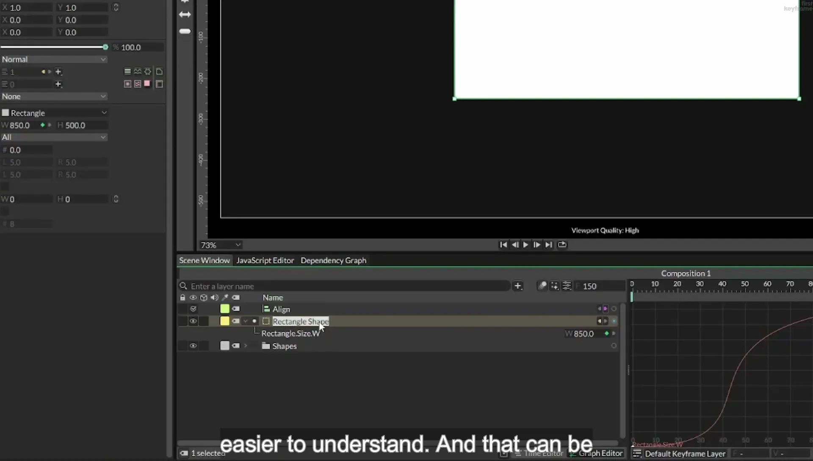The width and height of the screenshot is (813, 461).
Task: Click the opacity slider handle
Action: tap(105, 47)
